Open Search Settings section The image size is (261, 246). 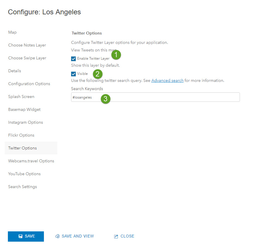point(23,187)
